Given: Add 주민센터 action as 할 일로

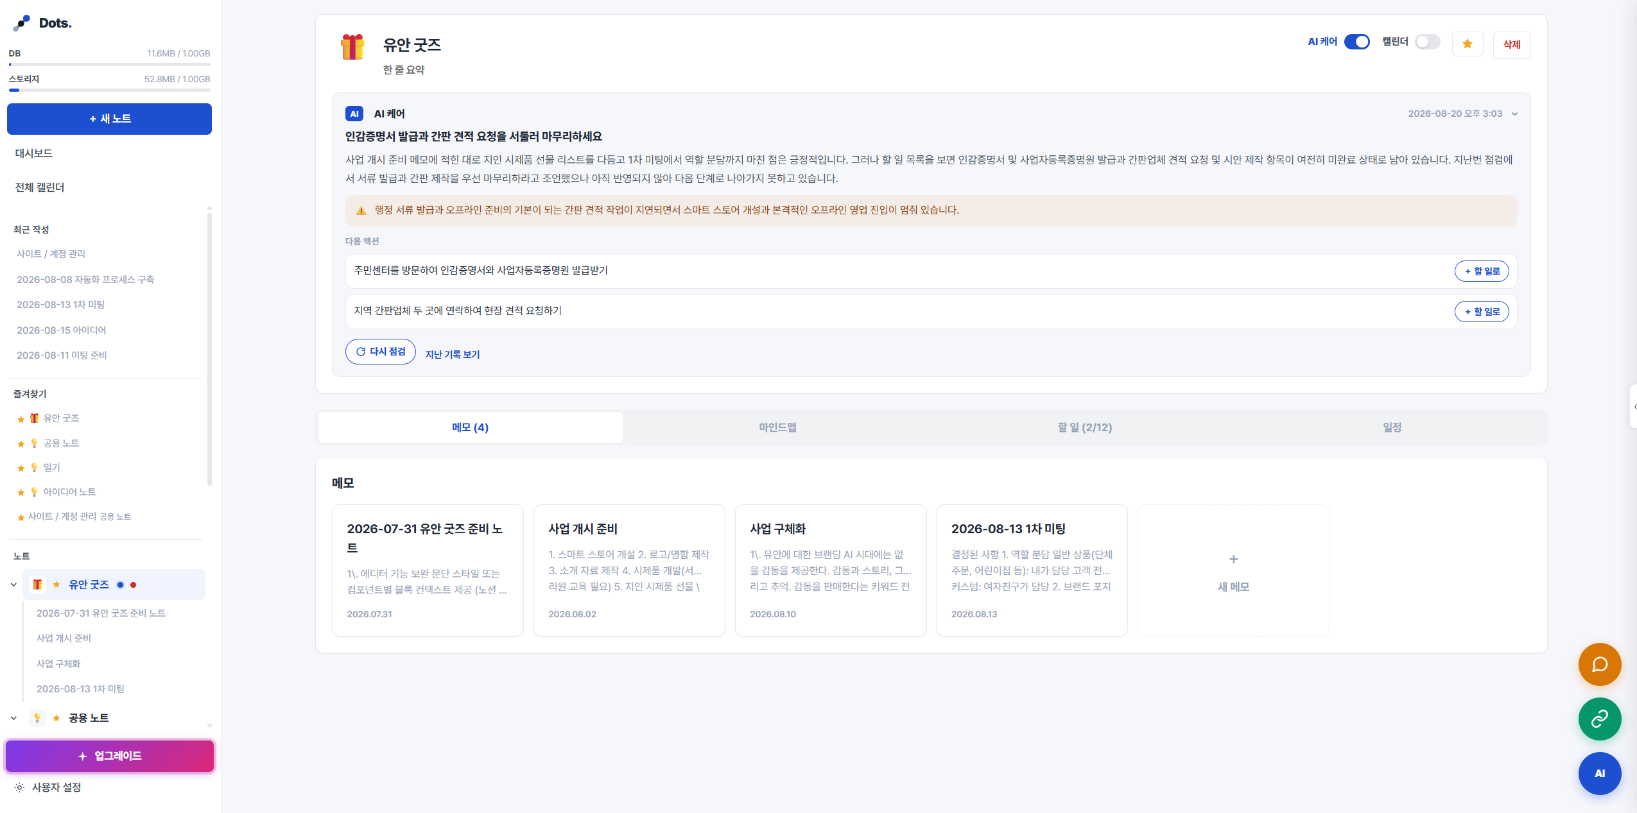Looking at the screenshot, I should pyautogui.click(x=1482, y=271).
